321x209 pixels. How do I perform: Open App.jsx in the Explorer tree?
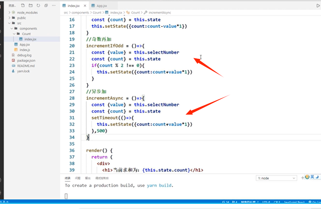[25, 44]
